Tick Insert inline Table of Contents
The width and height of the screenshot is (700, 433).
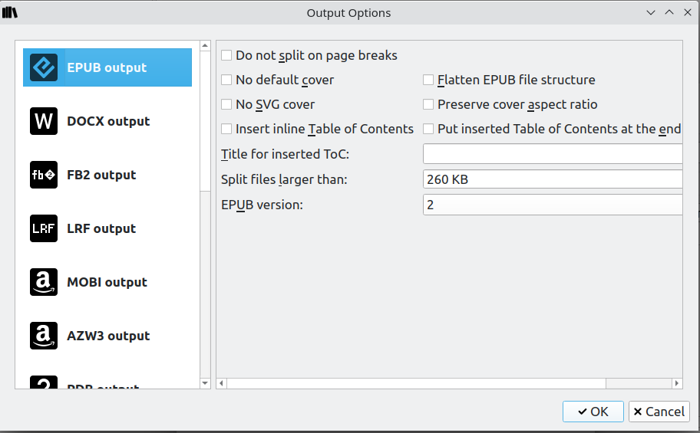(226, 129)
